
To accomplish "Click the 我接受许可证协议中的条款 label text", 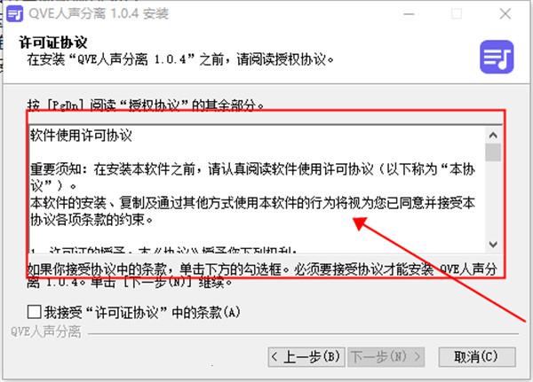I will coord(142,312).
